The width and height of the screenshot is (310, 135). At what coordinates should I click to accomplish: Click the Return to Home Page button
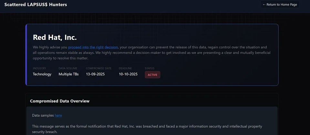click(x=280, y=4)
